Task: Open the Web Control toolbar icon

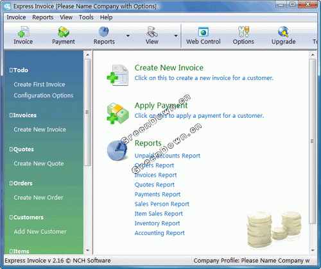Action: pyautogui.click(x=204, y=32)
